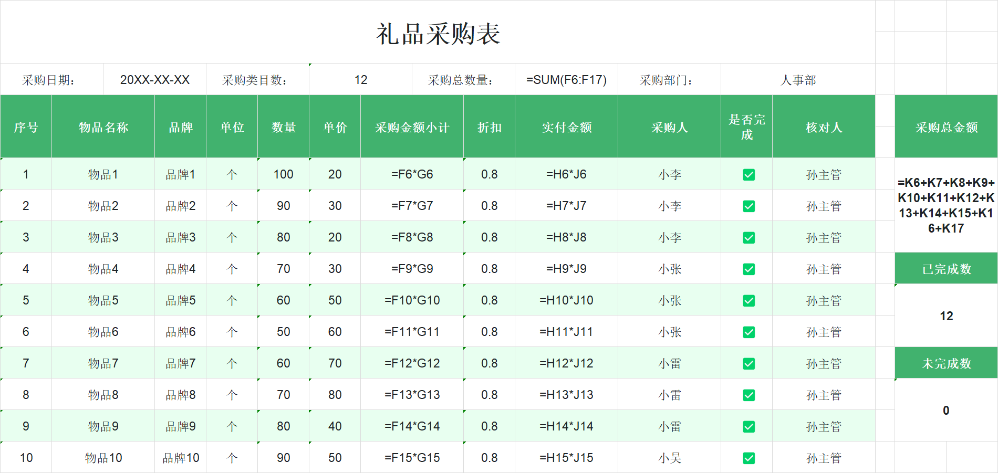
Task: Select the 实付金额 formula =H12*J12
Action: [566, 363]
